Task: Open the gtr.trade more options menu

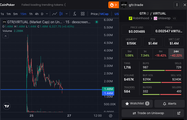Action: tap(177, 5)
